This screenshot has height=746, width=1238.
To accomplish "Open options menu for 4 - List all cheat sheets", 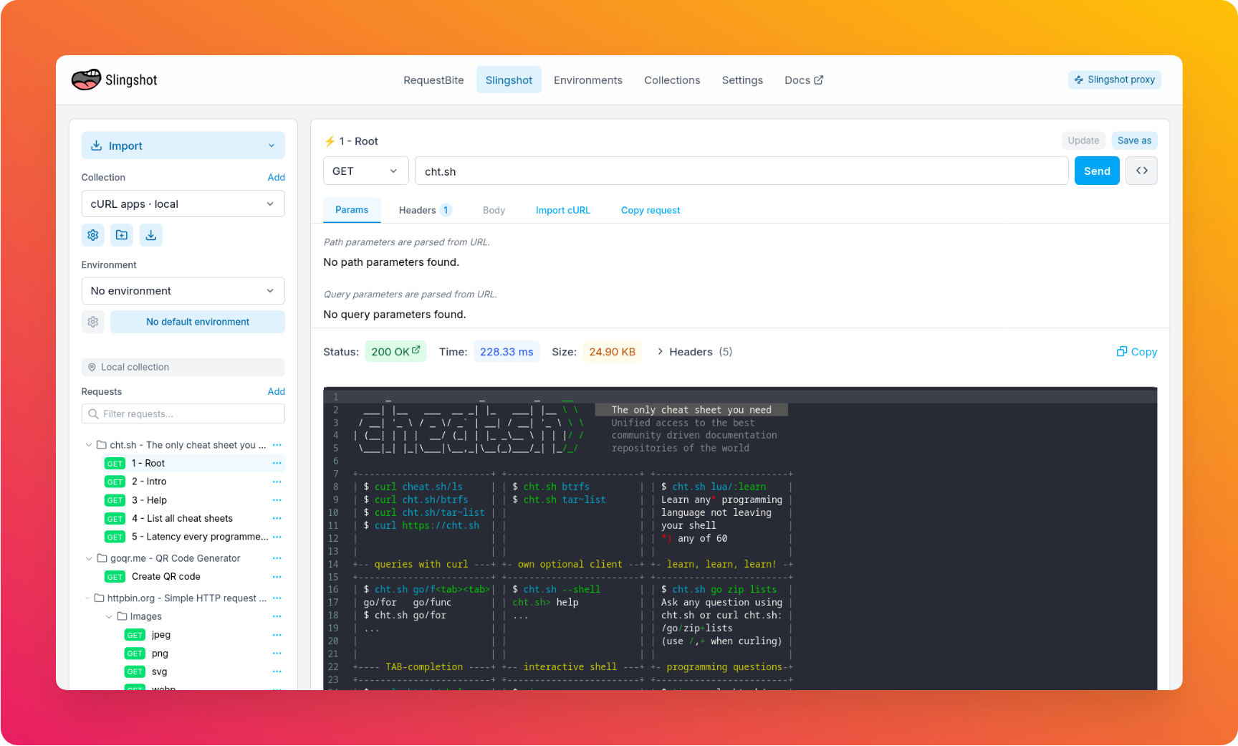I will click(x=277, y=518).
